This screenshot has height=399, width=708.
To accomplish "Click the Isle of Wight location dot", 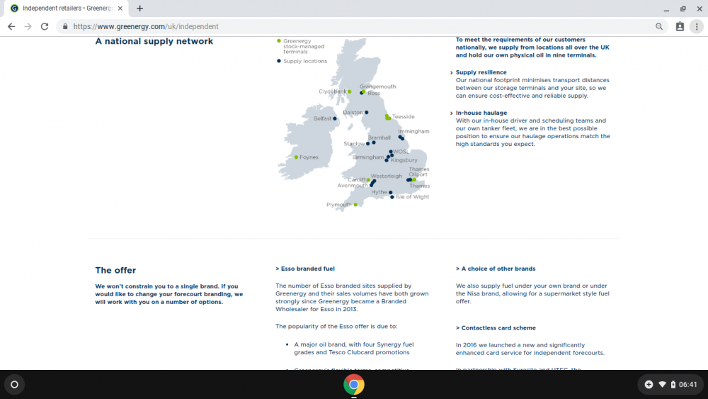I will coord(392,197).
